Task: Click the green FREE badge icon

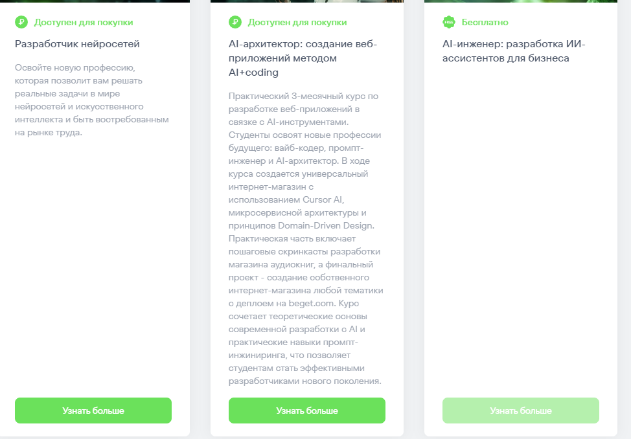Action: [449, 22]
